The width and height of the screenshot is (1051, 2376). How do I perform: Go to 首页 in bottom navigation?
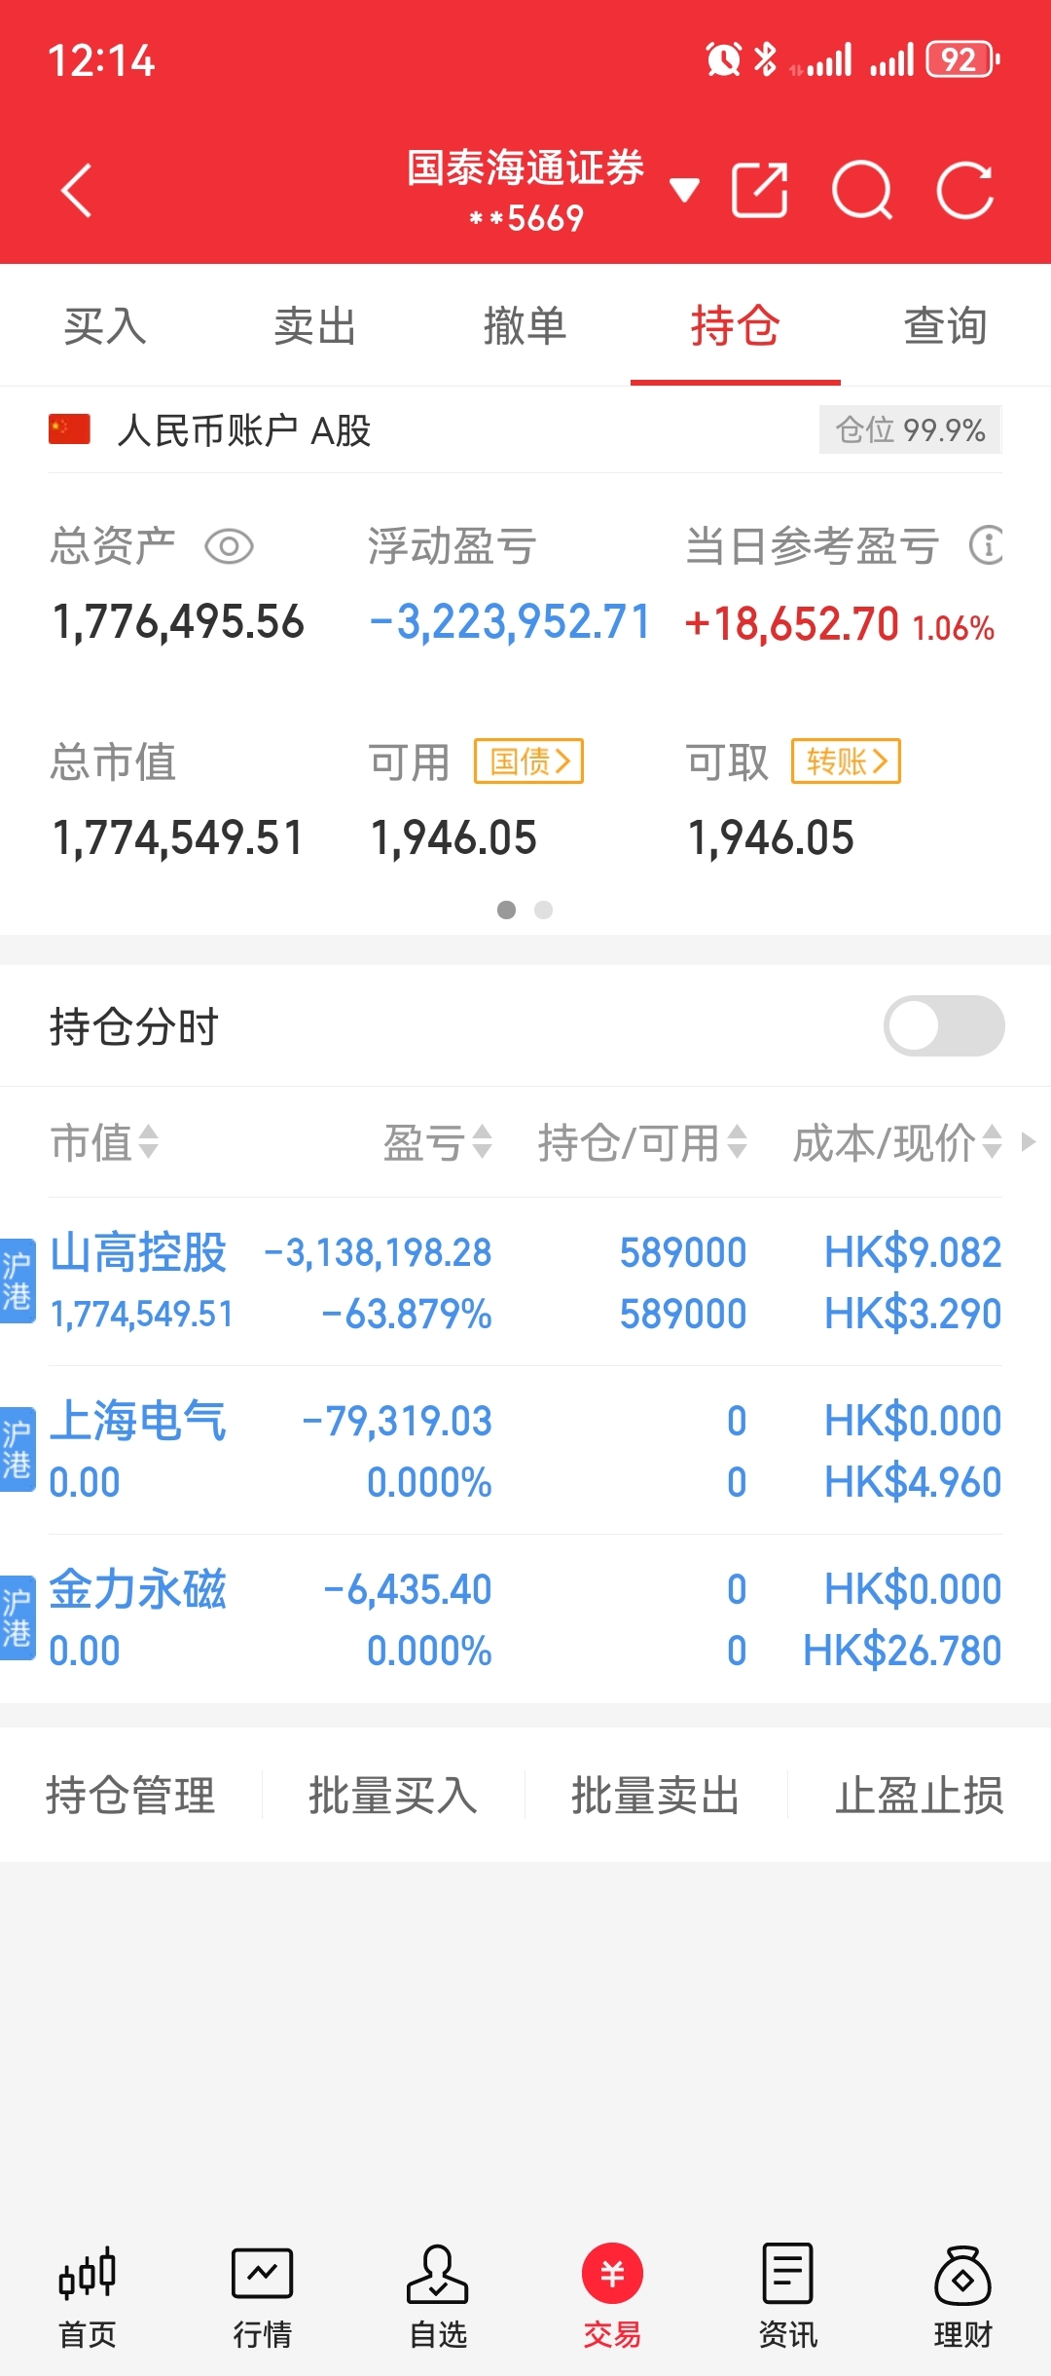(x=88, y=2297)
